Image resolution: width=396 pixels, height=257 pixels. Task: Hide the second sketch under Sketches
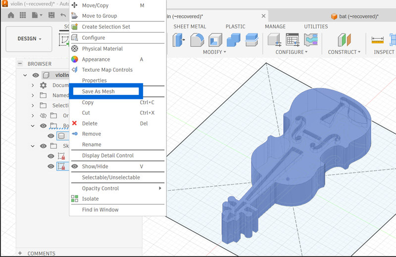51,166
